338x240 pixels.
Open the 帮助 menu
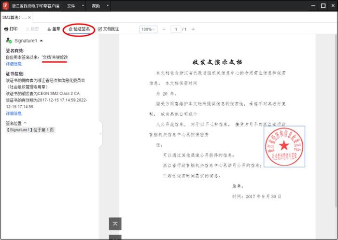click(x=96, y=6)
